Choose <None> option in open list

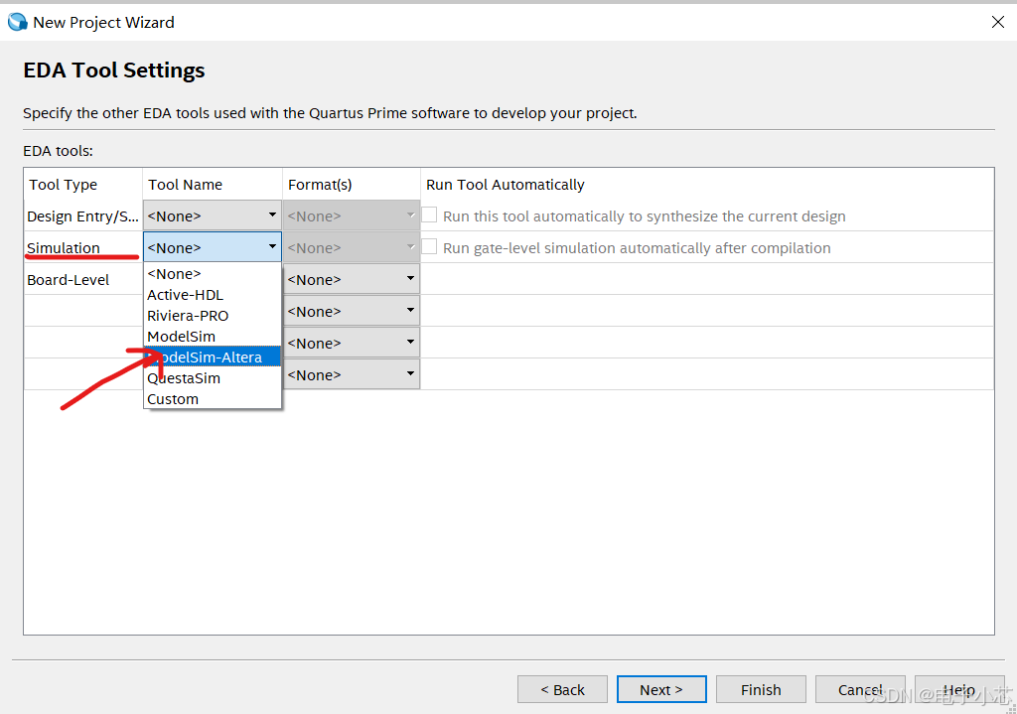[174, 274]
